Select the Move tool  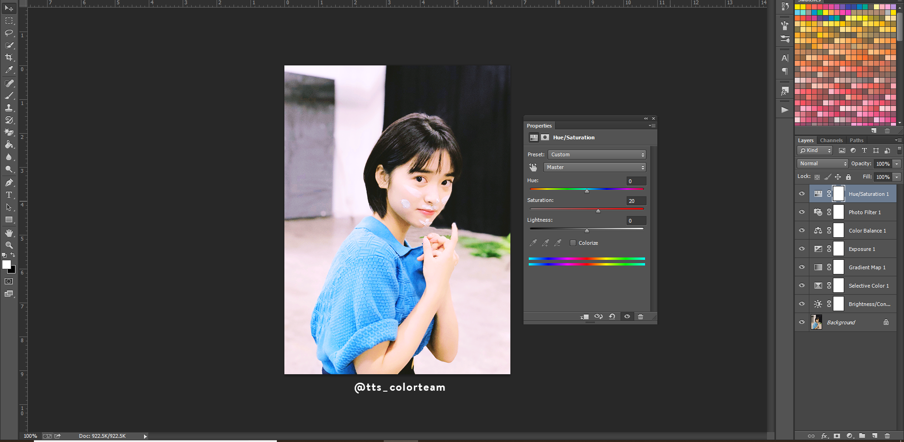pyautogui.click(x=9, y=8)
